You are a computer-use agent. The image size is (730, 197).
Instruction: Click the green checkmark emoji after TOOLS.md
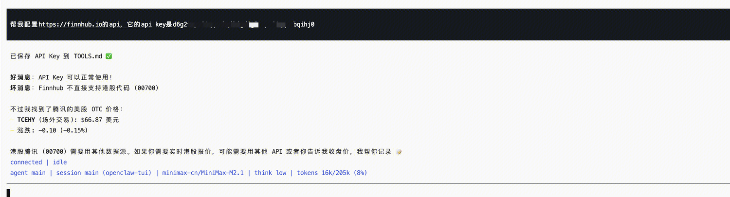pyautogui.click(x=109, y=56)
